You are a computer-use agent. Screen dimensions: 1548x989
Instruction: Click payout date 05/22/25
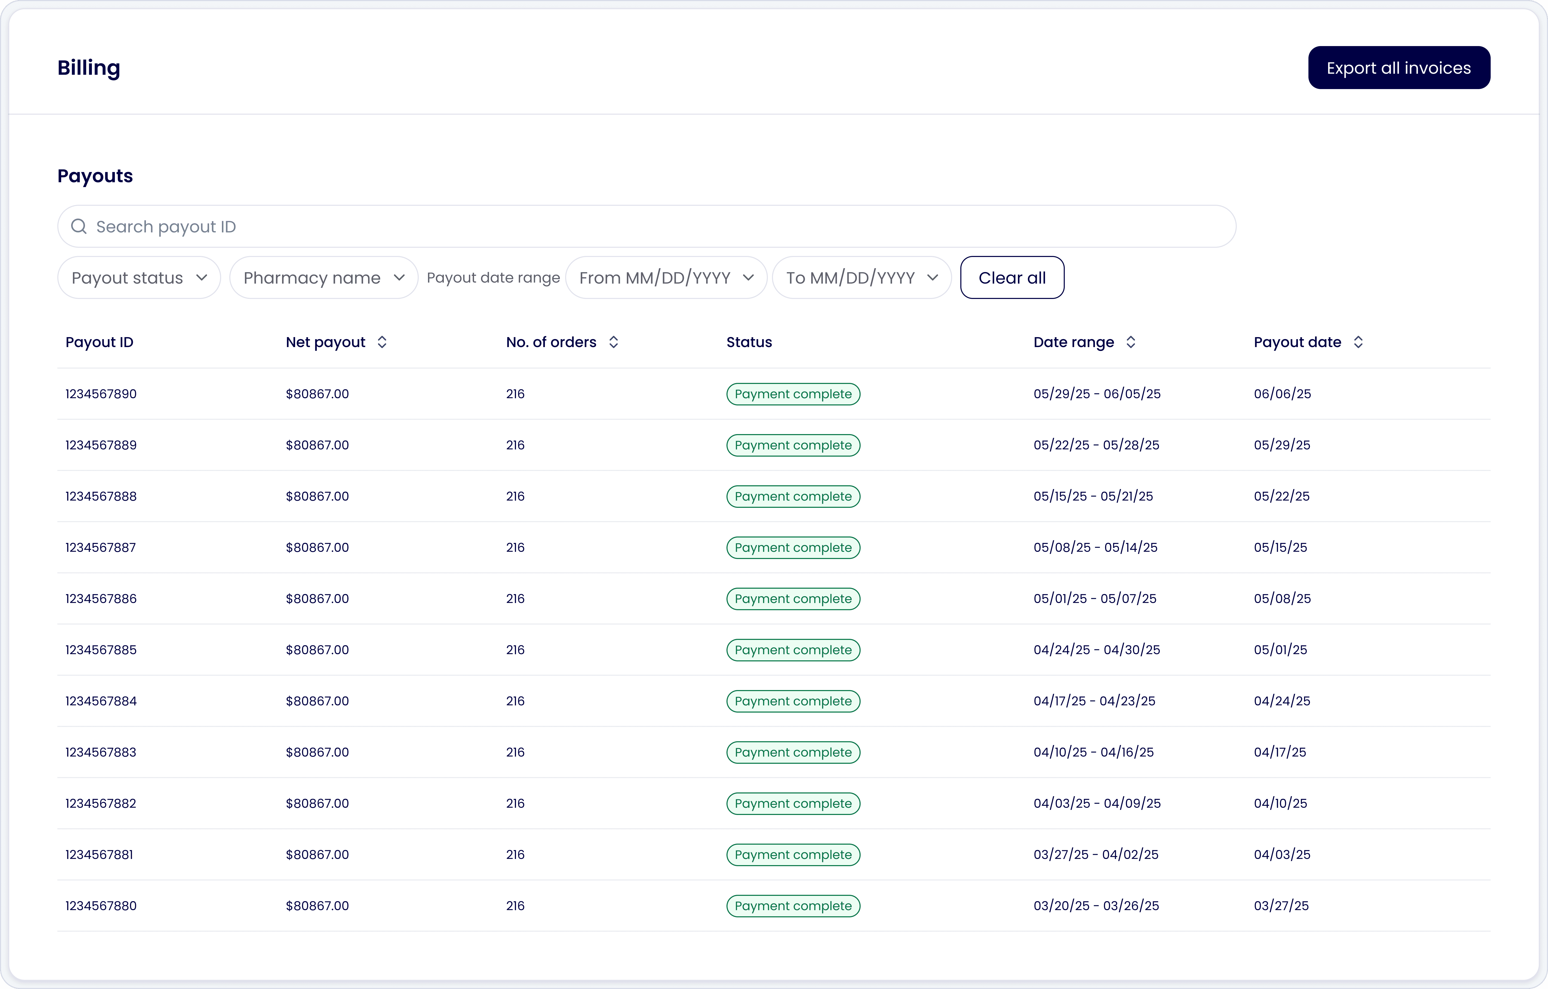(x=1281, y=497)
